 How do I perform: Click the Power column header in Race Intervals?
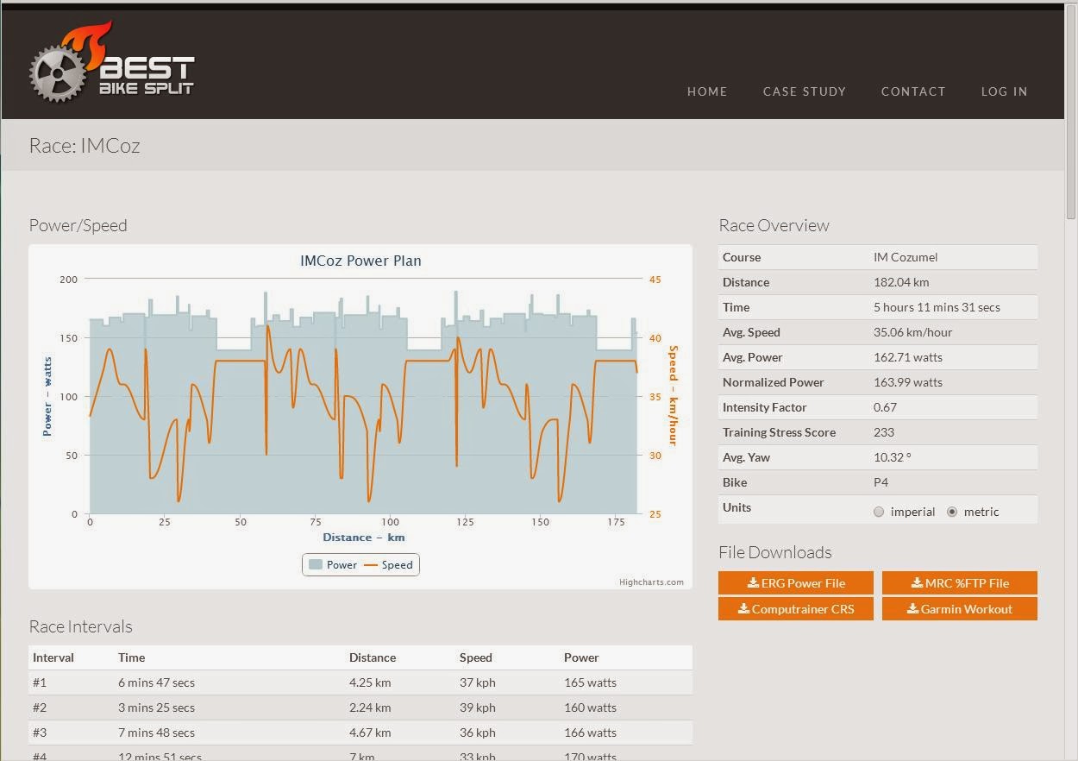[x=581, y=657]
